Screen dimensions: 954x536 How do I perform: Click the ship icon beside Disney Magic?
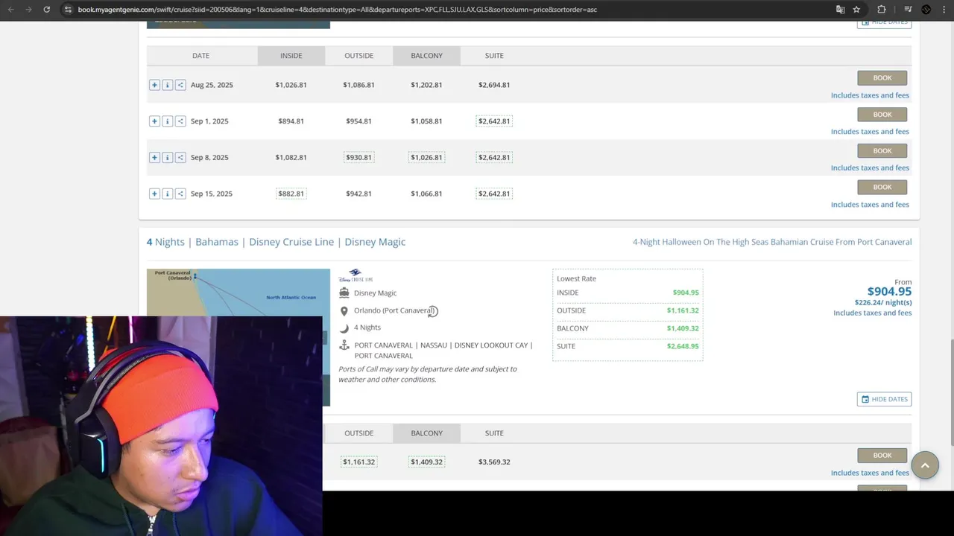tap(344, 293)
